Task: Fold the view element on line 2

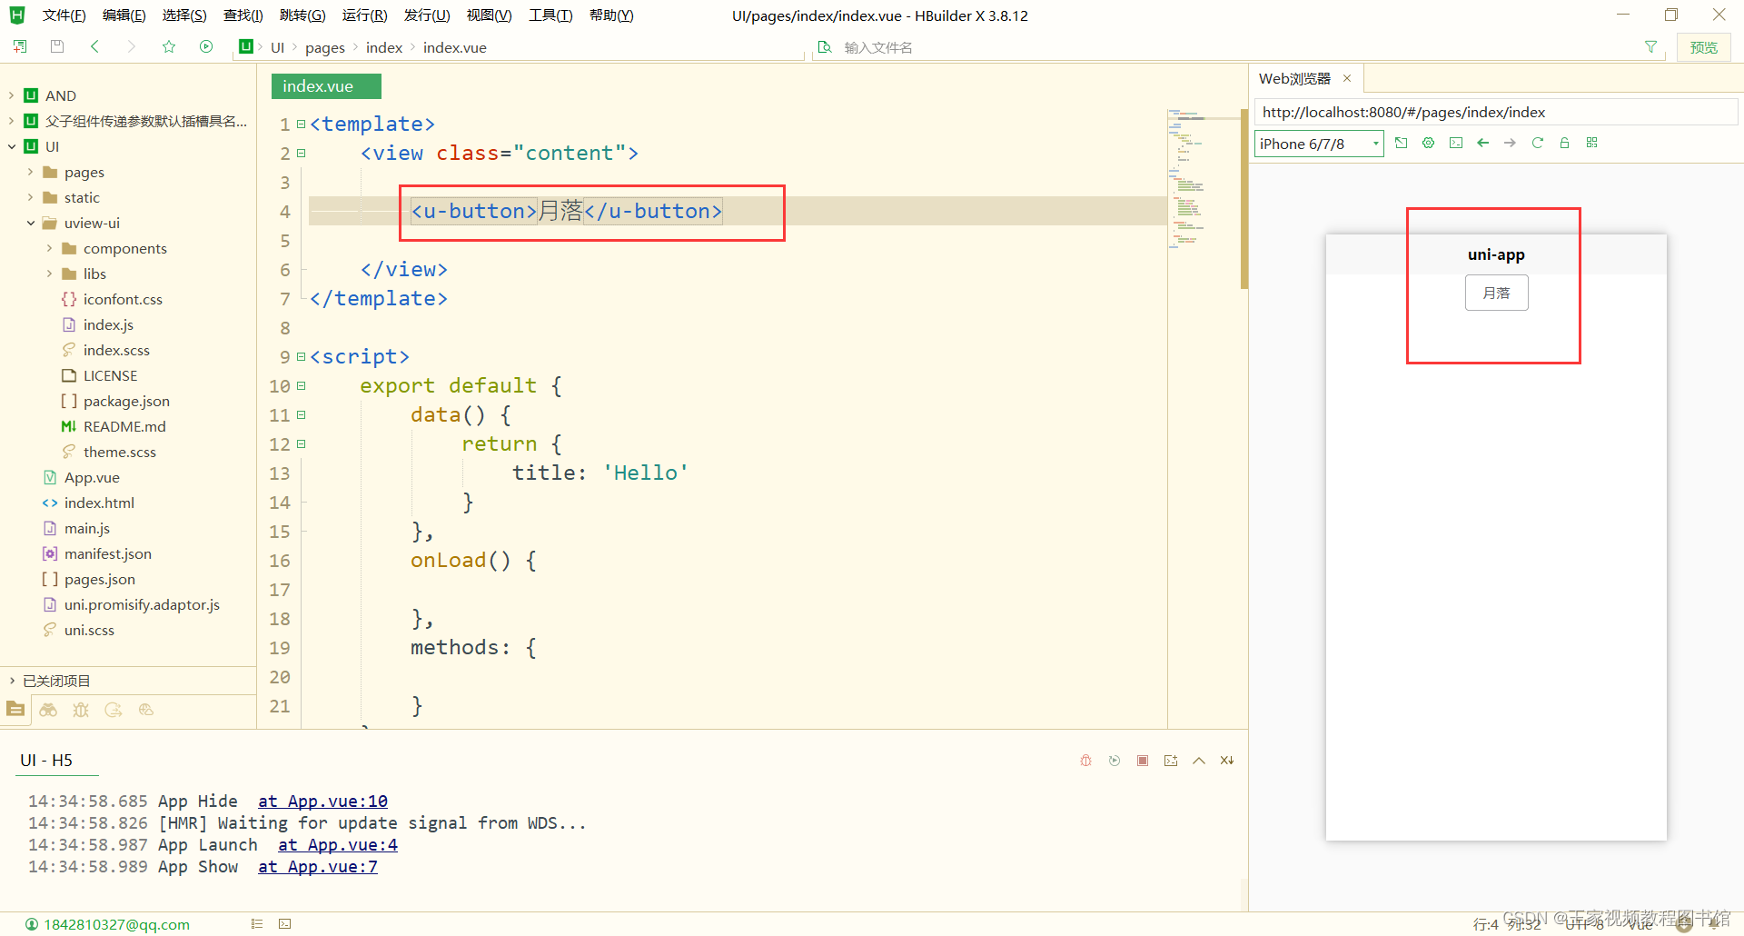Action: click(301, 154)
